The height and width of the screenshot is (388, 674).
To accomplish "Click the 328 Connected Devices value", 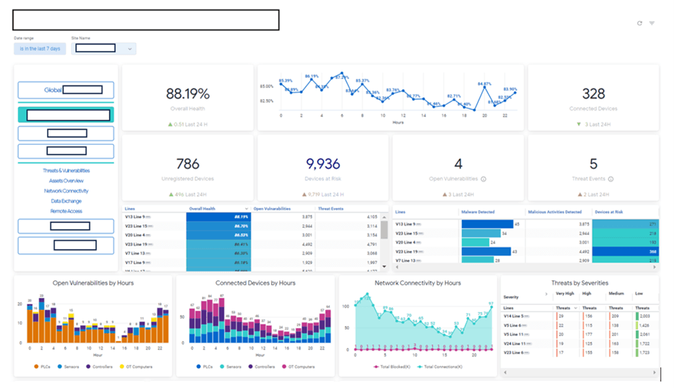I will [593, 94].
